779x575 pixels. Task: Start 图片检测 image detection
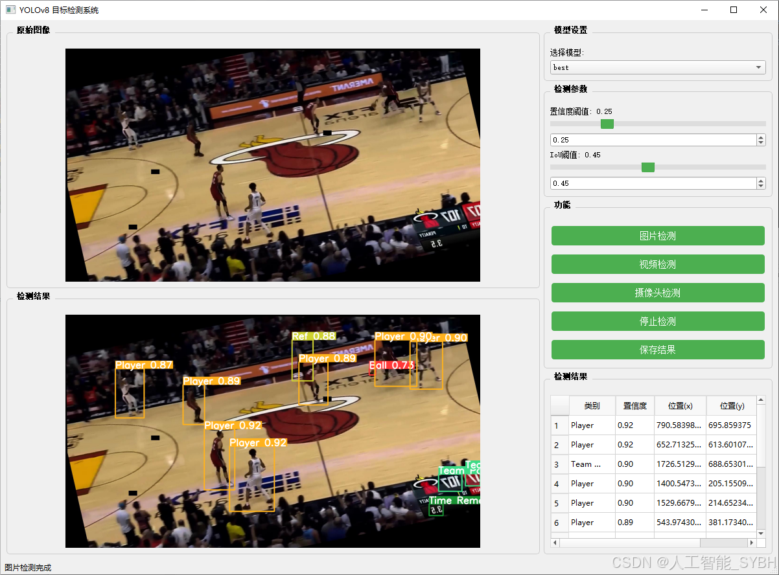tap(658, 236)
